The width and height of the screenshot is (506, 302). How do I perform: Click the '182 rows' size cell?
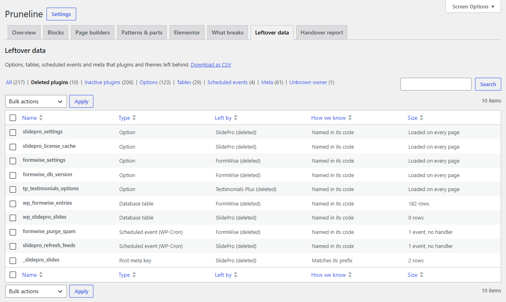(x=419, y=204)
